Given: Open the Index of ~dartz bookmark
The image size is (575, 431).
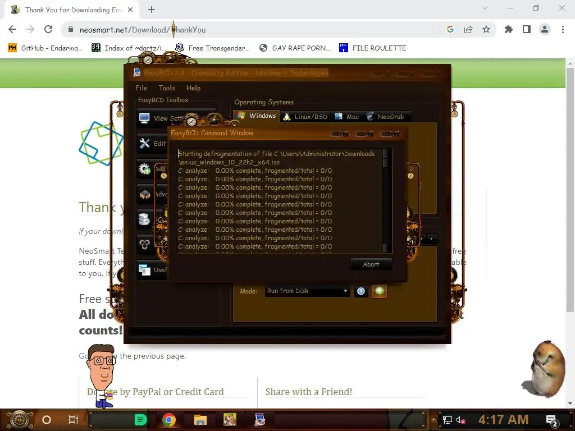Looking at the screenshot, I should click(x=129, y=48).
